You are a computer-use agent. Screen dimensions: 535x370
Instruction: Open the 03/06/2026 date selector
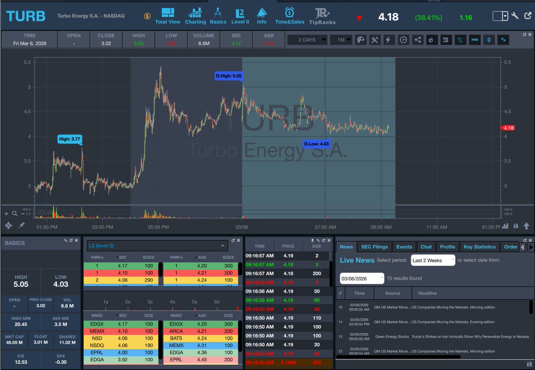pos(362,278)
